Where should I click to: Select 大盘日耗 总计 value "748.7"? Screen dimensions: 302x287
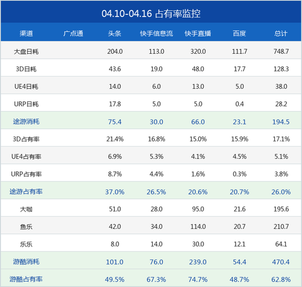click(281, 51)
